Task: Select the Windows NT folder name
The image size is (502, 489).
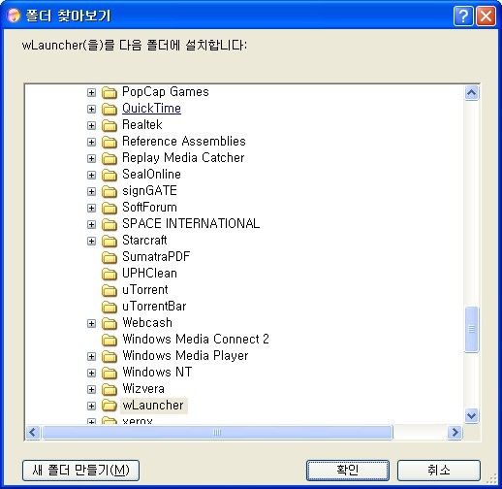Action: pos(157,373)
